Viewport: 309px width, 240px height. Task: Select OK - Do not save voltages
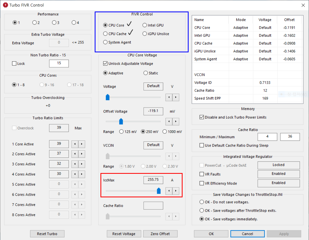(x=224, y=202)
